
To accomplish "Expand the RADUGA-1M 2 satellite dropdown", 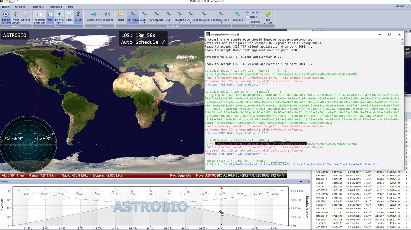I will tap(204, 22).
